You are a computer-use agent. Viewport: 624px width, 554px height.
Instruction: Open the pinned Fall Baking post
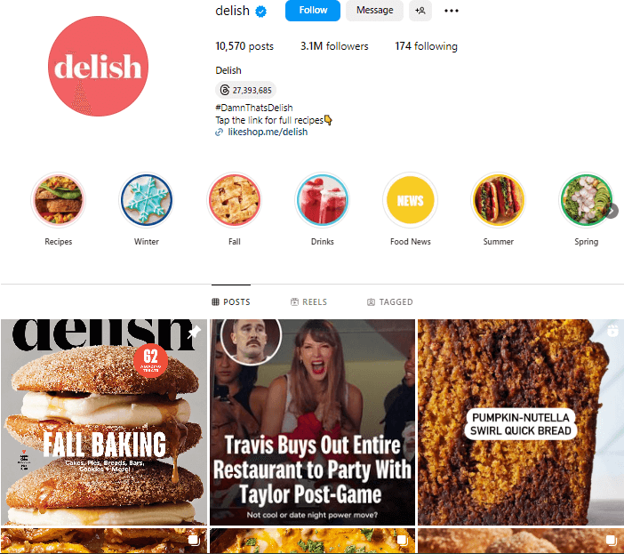coord(104,422)
